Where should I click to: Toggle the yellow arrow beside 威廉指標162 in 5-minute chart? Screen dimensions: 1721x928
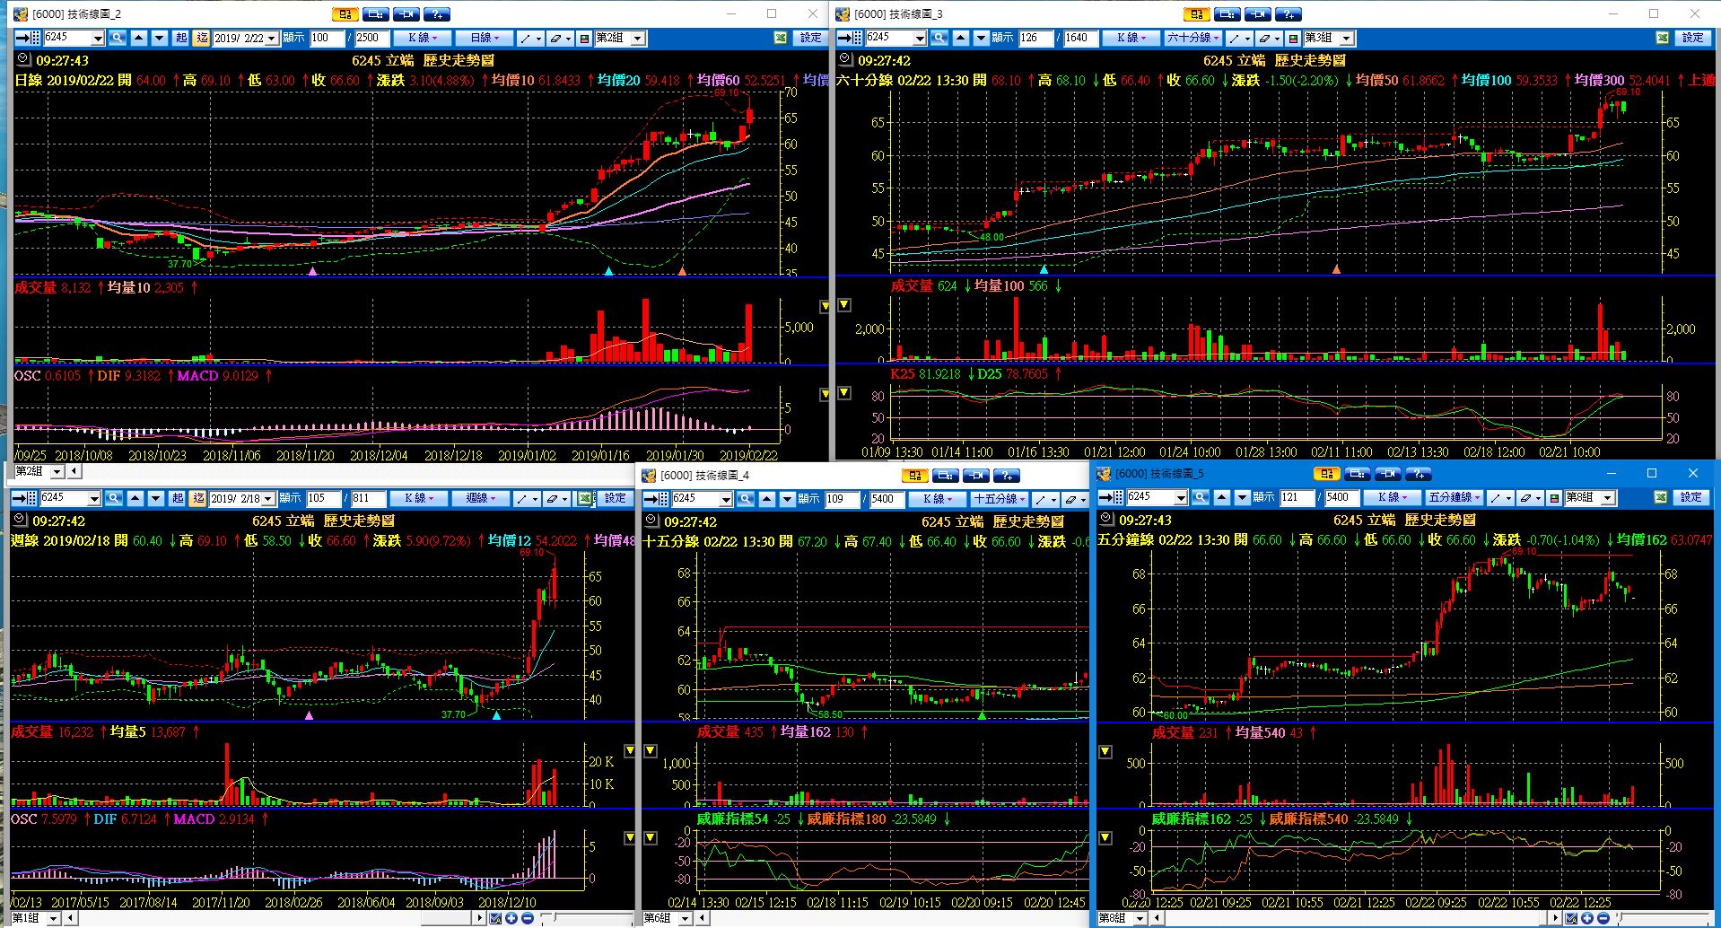tap(1105, 838)
